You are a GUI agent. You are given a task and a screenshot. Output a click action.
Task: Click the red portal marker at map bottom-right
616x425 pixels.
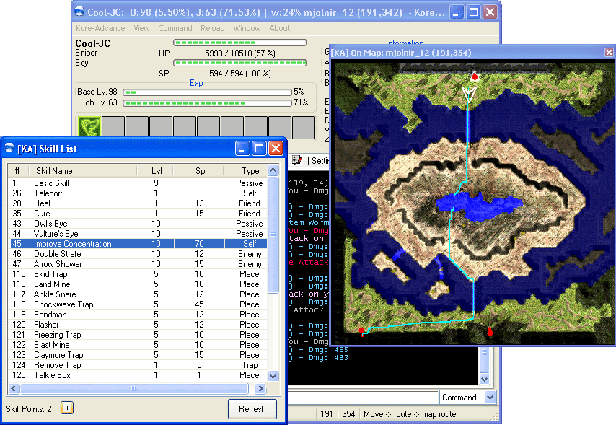[490, 332]
